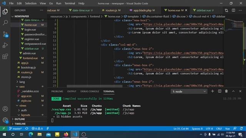Open the File menu
This screenshot has width=246, height=138.
[x=11, y=3]
